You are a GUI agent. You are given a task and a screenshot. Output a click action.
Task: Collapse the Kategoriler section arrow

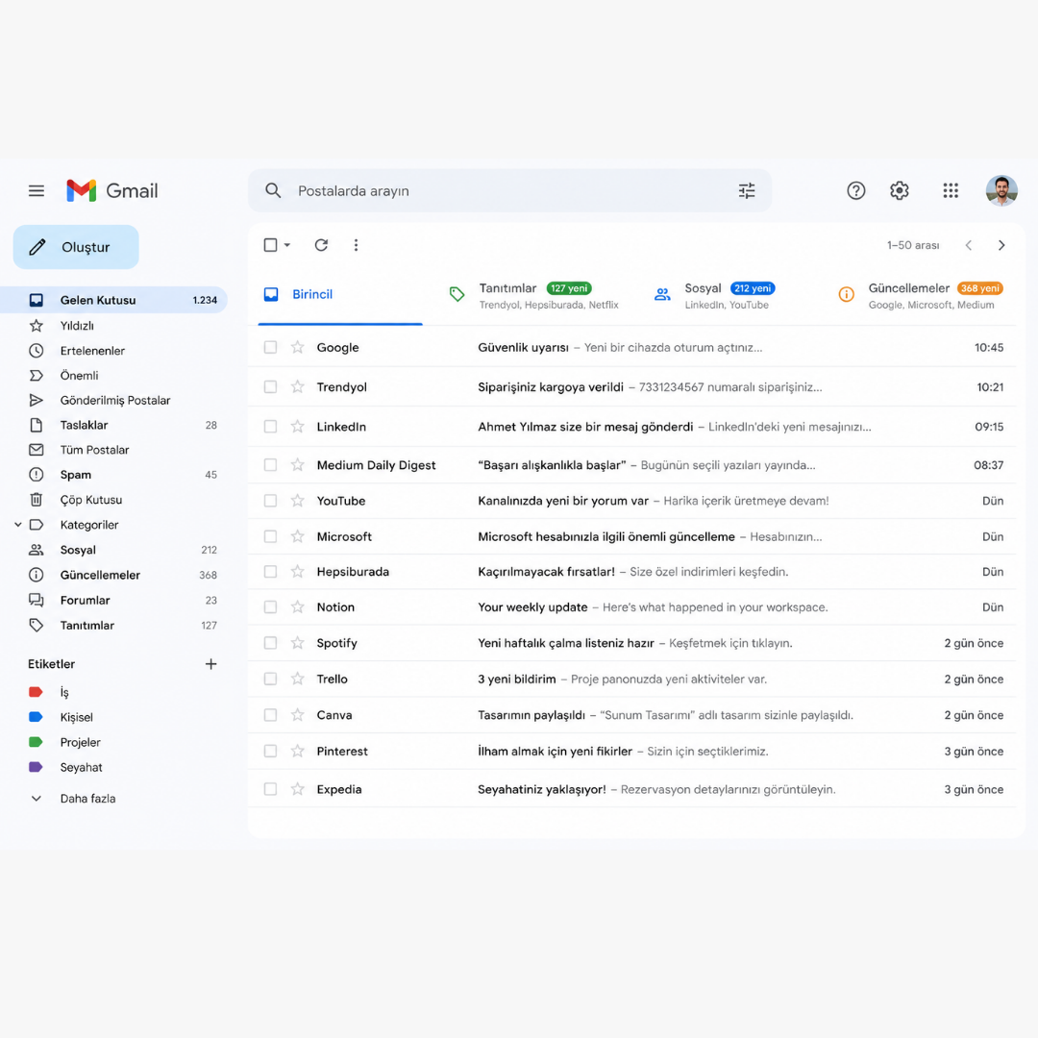(x=18, y=525)
